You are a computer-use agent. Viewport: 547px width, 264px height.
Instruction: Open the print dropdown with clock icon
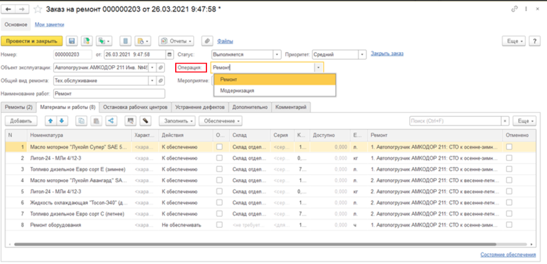pyautogui.click(x=143, y=41)
